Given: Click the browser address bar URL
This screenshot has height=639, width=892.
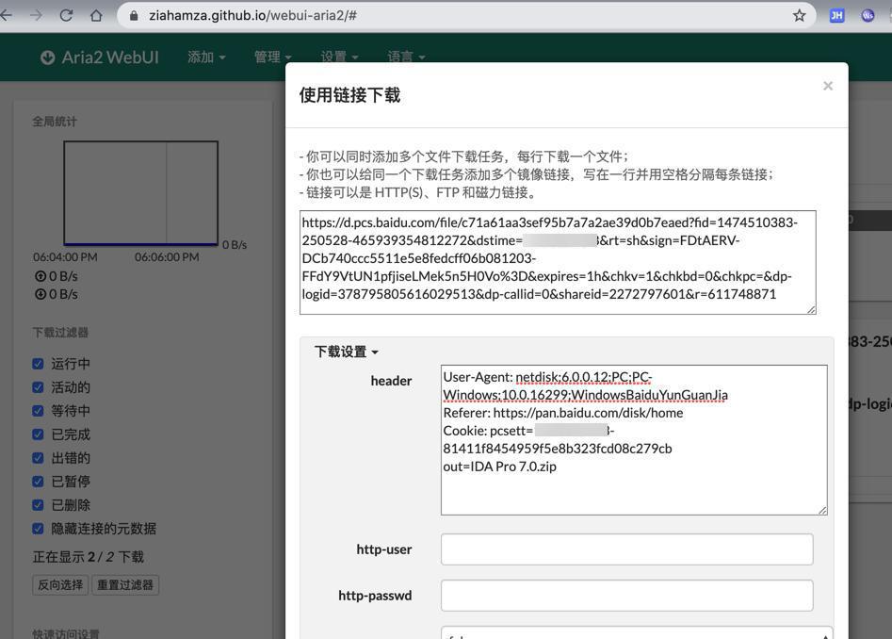Looking at the screenshot, I should point(252,15).
